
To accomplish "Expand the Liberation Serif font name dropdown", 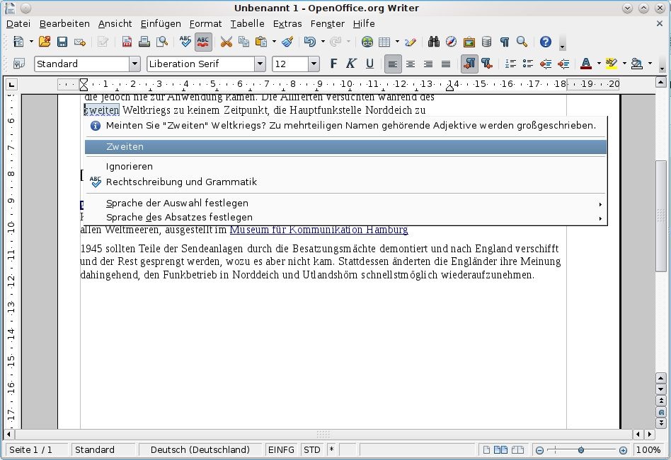I will point(260,64).
